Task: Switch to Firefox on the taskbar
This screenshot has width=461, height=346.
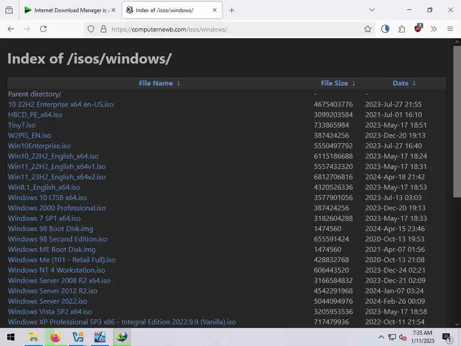Action: 55,337
